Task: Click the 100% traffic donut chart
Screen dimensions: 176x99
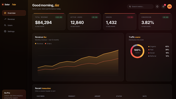Action: tap(137, 51)
